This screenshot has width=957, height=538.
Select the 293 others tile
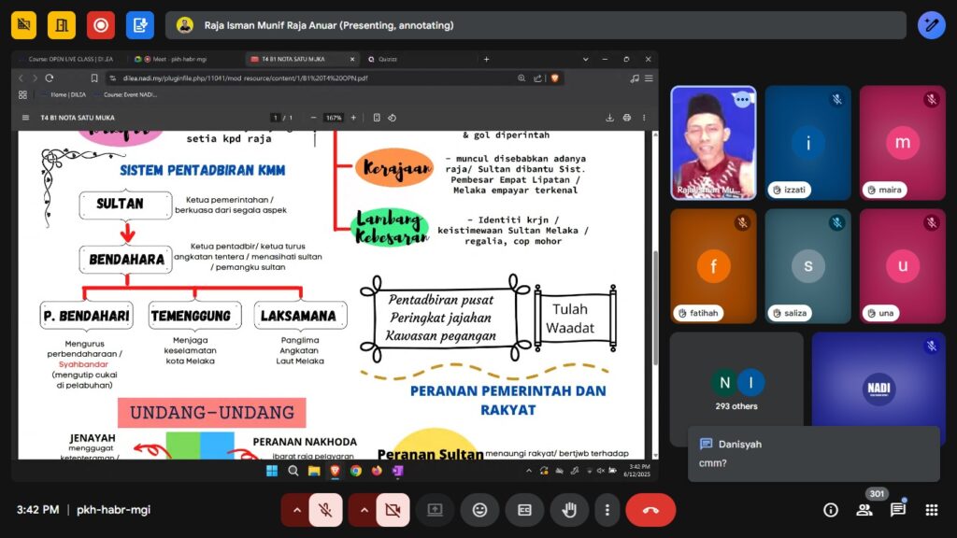(736, 389)
